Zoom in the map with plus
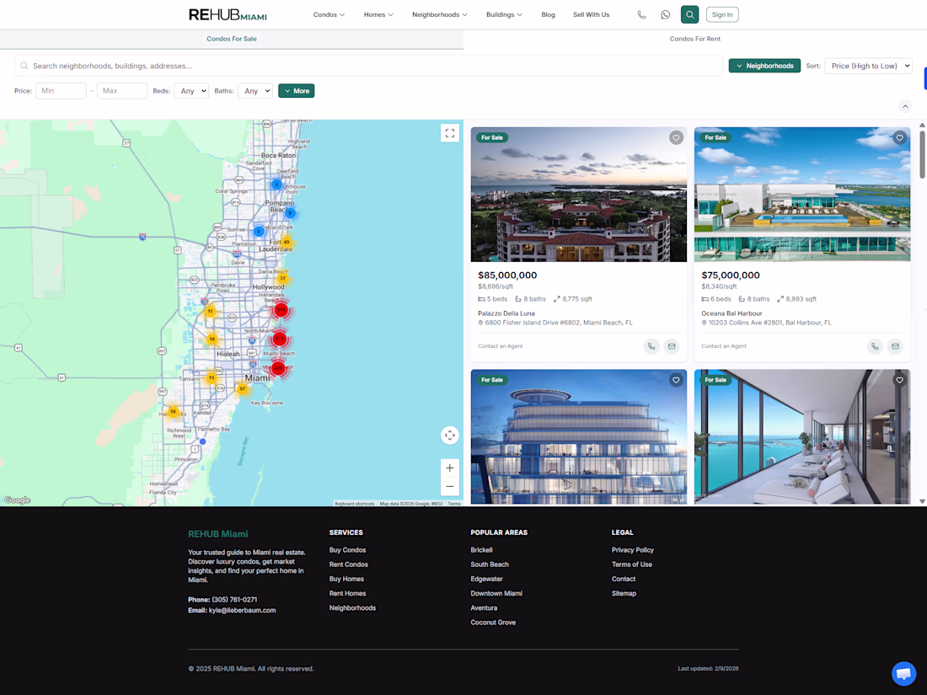 [x=450, y=468]
